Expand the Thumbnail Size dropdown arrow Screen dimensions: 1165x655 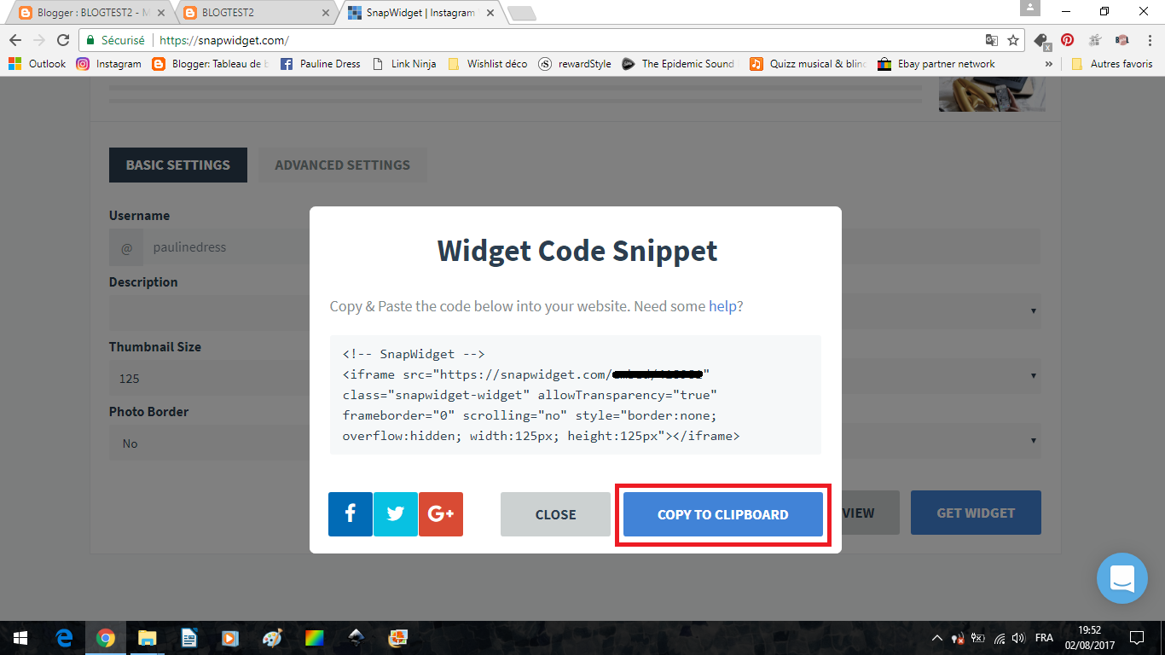[x=1034, y=376]
